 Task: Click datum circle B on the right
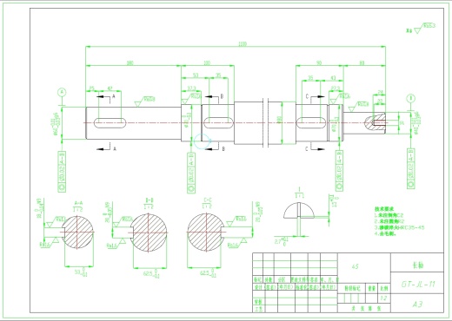(410, 98)
